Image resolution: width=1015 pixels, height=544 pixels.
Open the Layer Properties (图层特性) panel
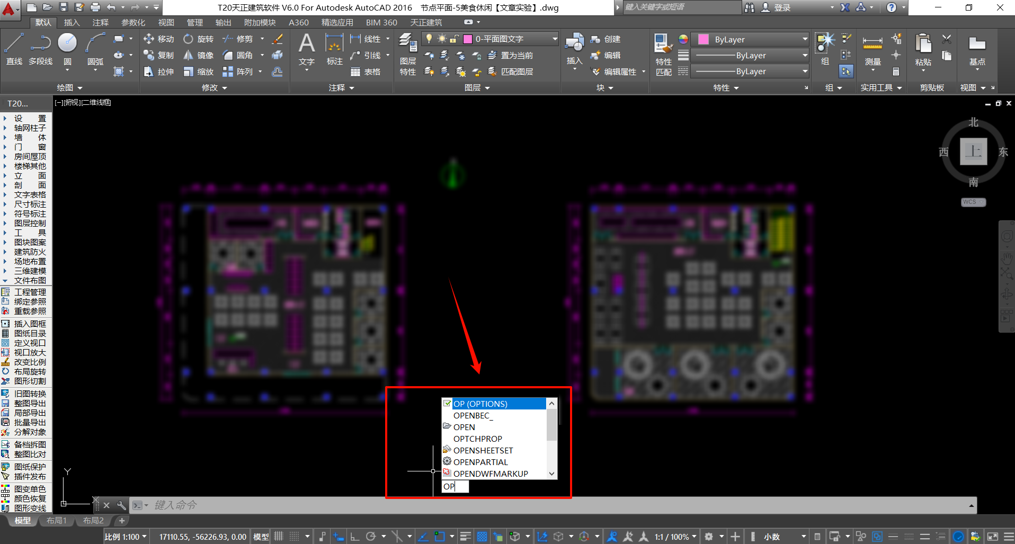tap(407, 53)
